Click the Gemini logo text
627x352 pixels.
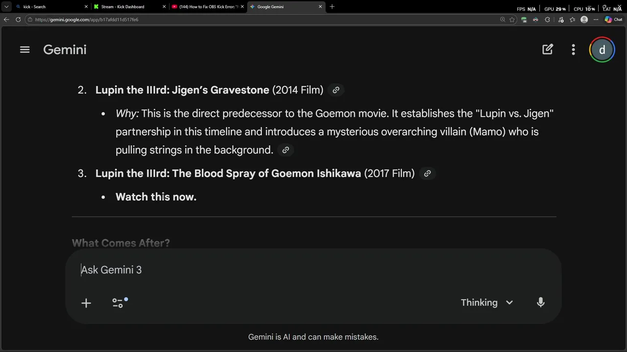pos(65,49)
